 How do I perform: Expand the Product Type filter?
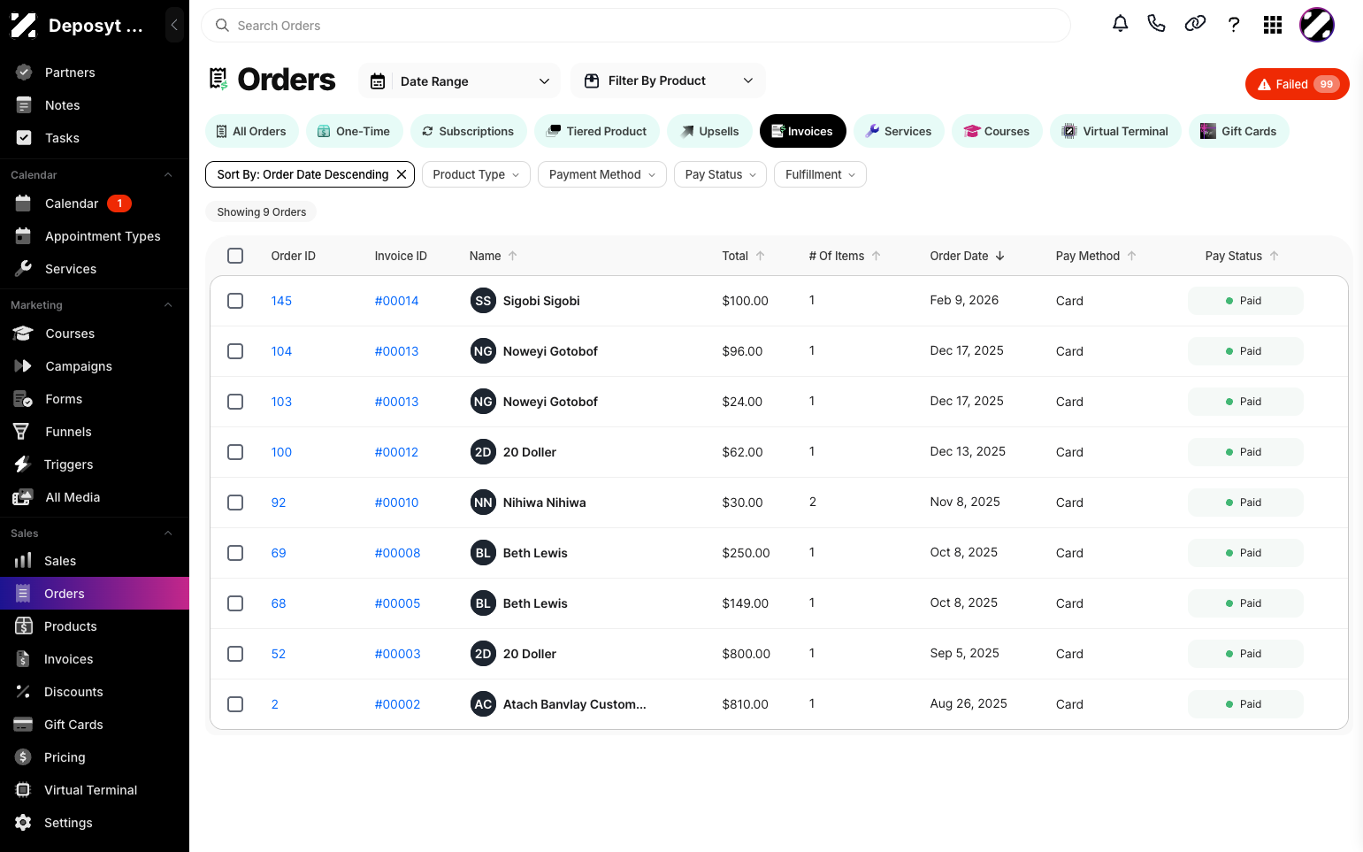pyautogui.click(x=476, y=174)
